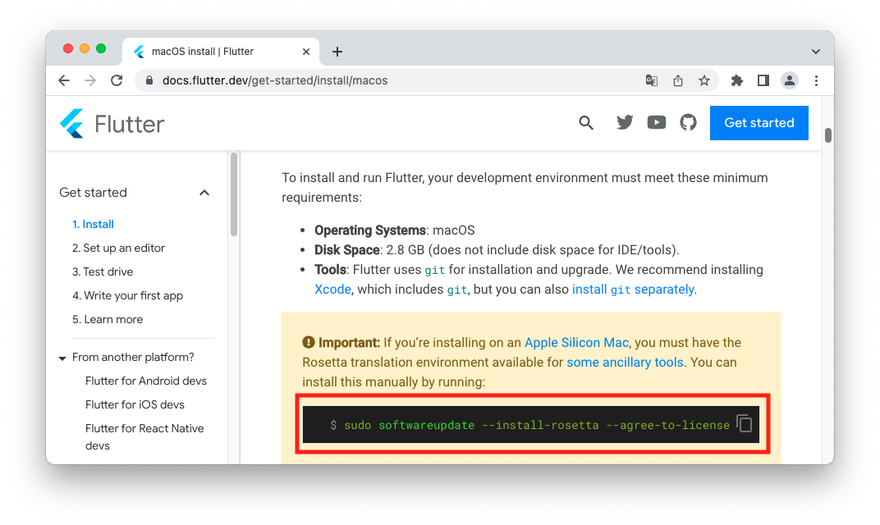Open Flutter for iOS devs
Screen dimensions: 880x525
pos(135,405)
